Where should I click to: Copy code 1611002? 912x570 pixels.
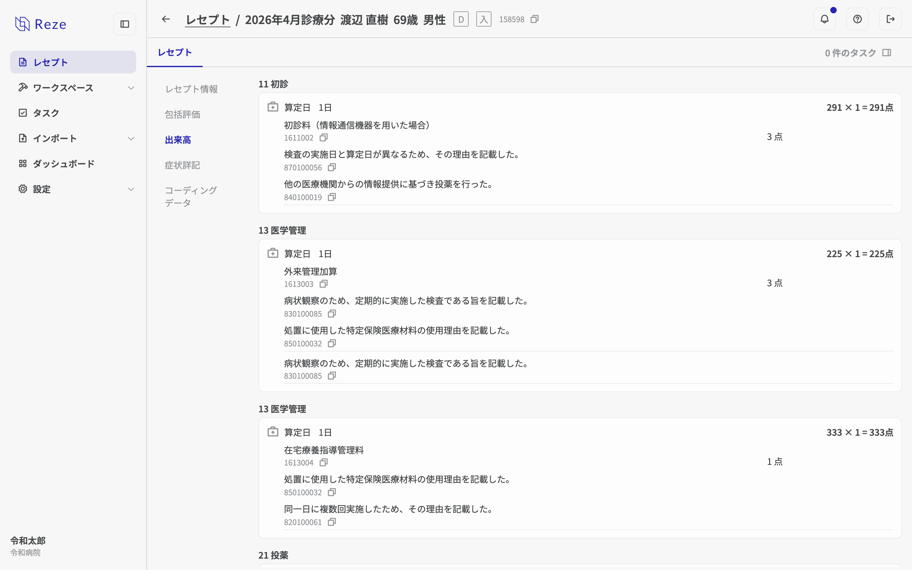[323, 138]
